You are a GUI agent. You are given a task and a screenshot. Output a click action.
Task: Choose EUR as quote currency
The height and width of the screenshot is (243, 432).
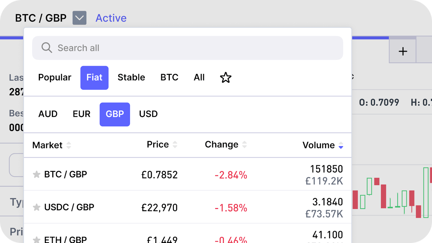[81, 114]
